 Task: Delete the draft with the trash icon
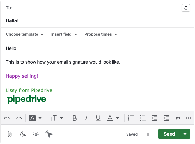point(148,134)
